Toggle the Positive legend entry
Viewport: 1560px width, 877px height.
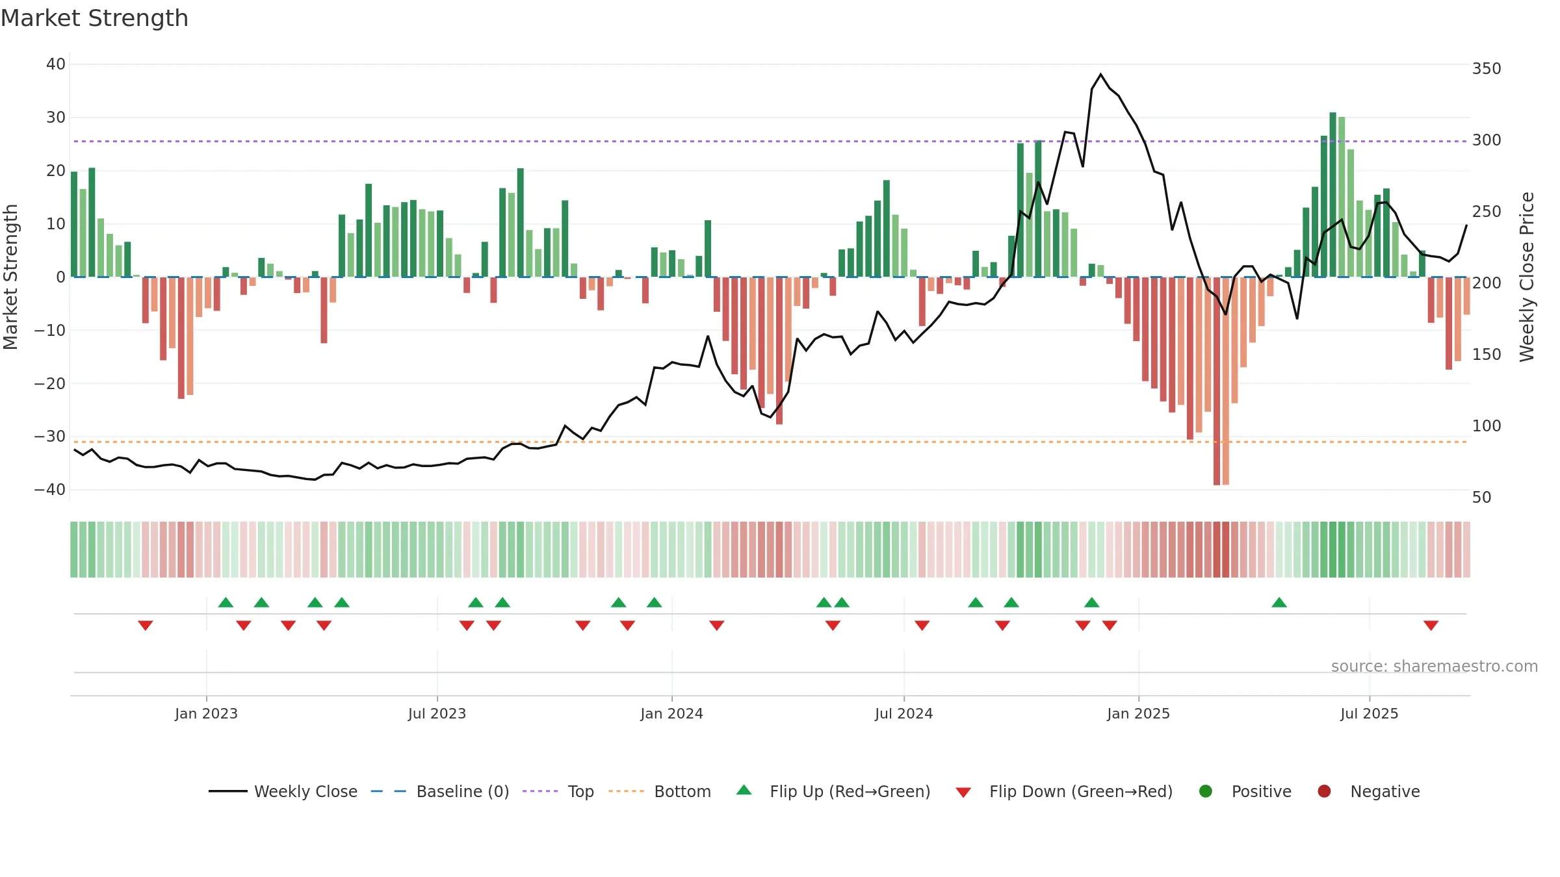[x=1245, y=791]
